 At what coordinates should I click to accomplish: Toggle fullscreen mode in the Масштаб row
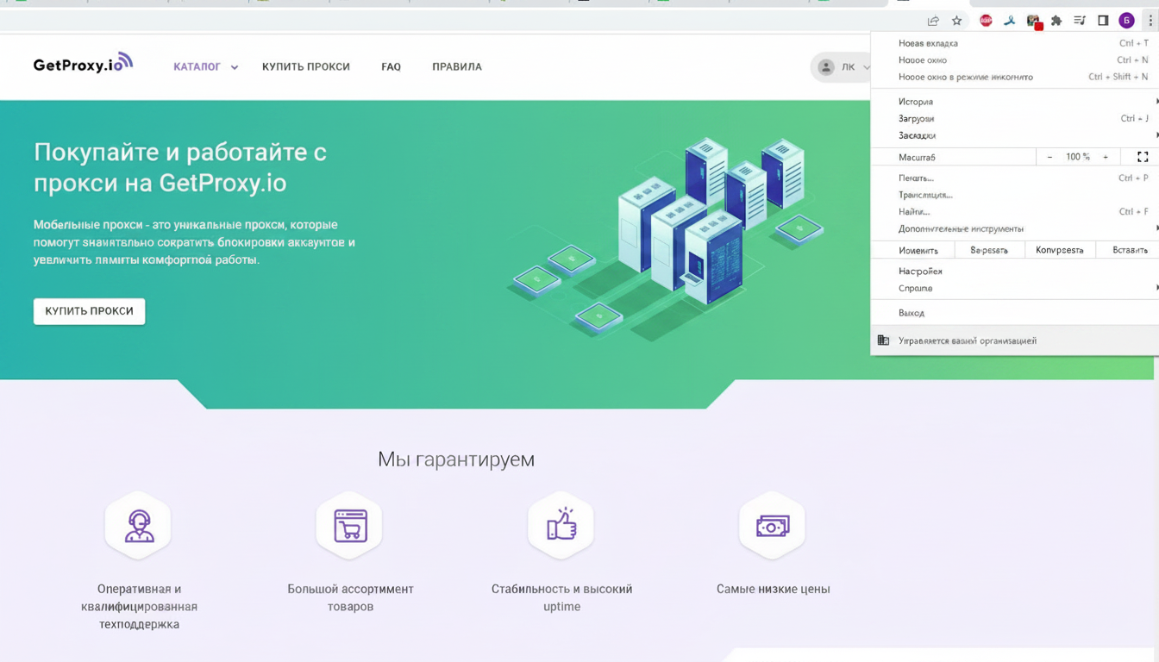1143,157
